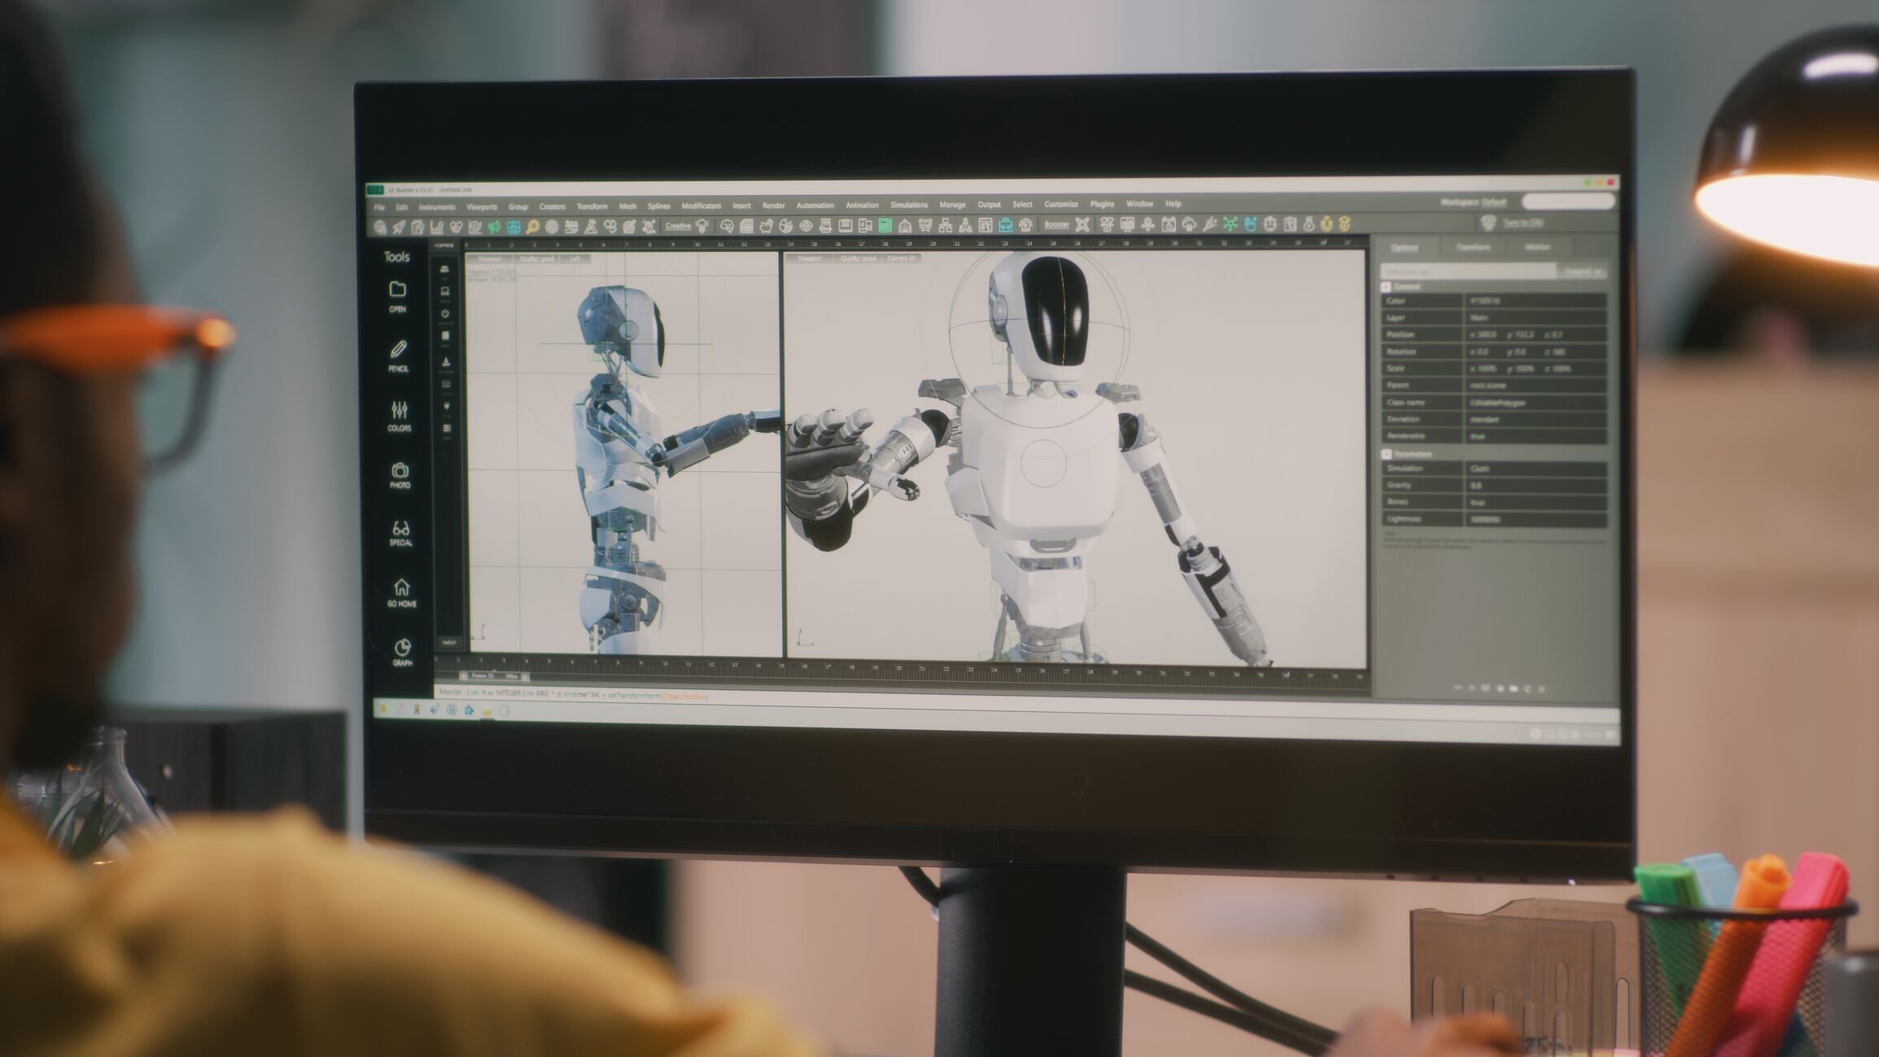Click the Renderable true value

click(x=1536, y=436)
